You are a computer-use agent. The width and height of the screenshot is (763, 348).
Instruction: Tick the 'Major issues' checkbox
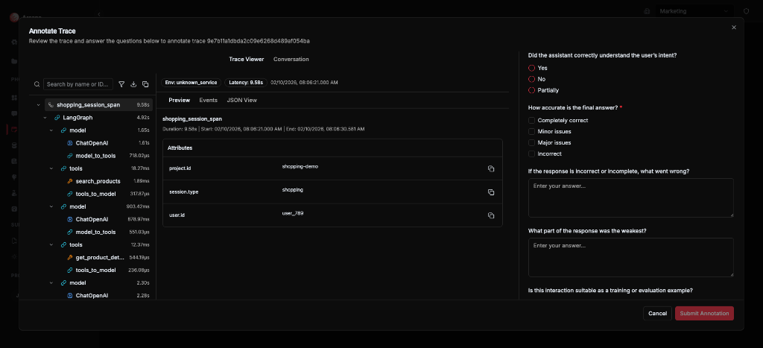click(531, 142)
